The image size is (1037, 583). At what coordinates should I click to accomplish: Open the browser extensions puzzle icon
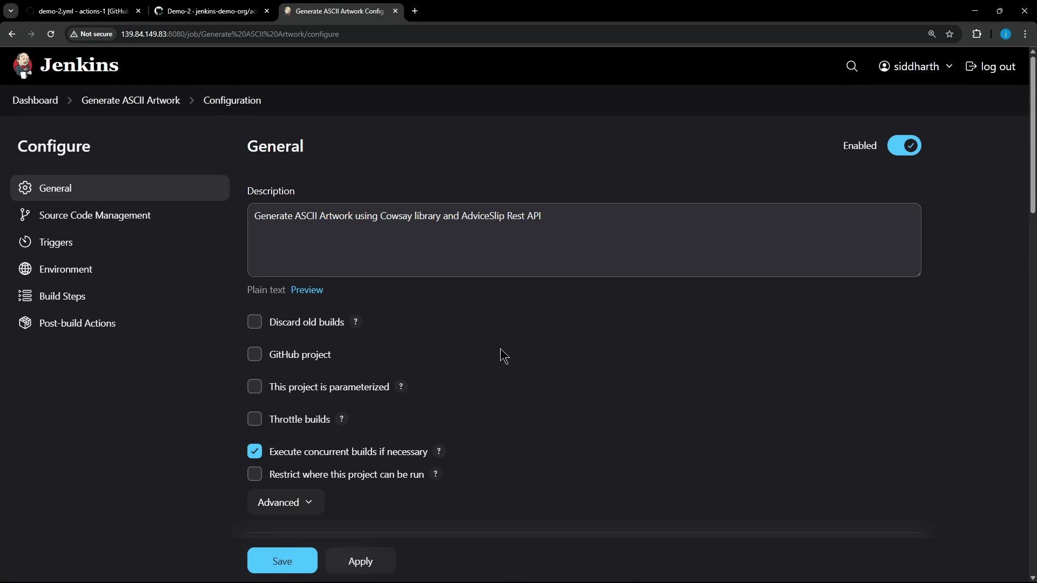977,34
